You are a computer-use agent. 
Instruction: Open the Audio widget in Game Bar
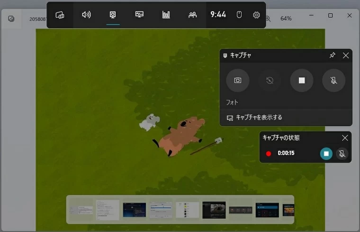tap(86, 15)
